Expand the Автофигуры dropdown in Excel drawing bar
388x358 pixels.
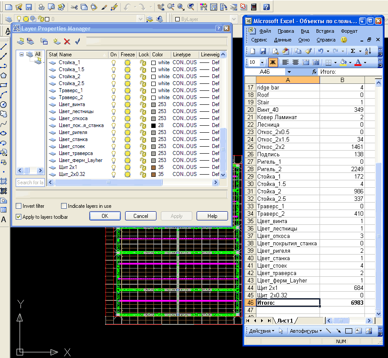[321, 330]
